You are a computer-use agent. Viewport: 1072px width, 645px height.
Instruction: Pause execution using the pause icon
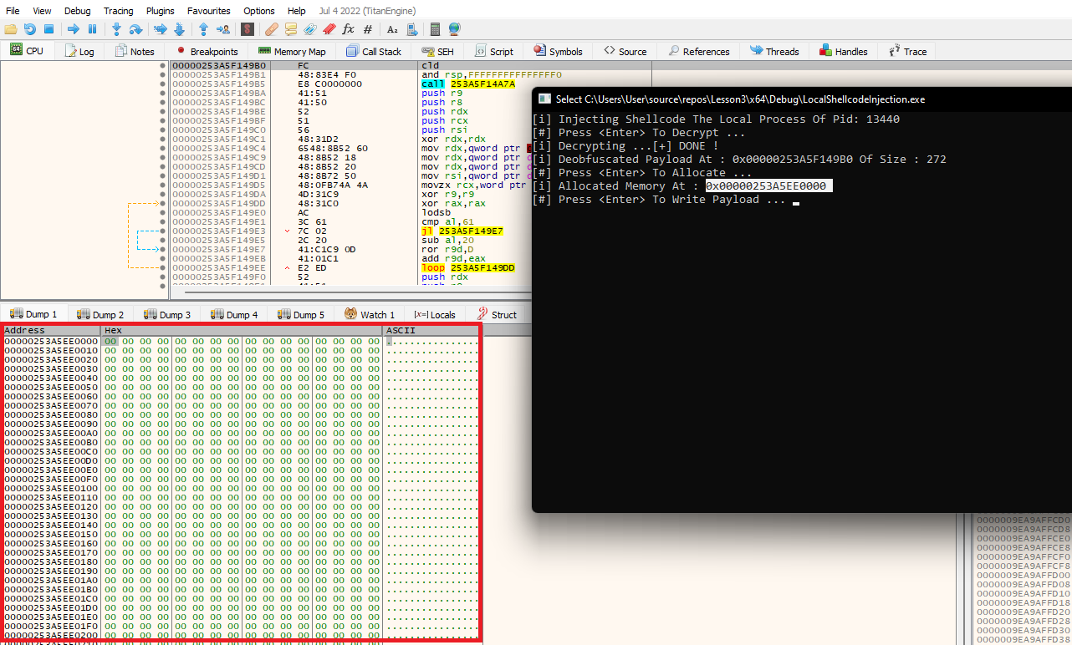coord(92,29)
